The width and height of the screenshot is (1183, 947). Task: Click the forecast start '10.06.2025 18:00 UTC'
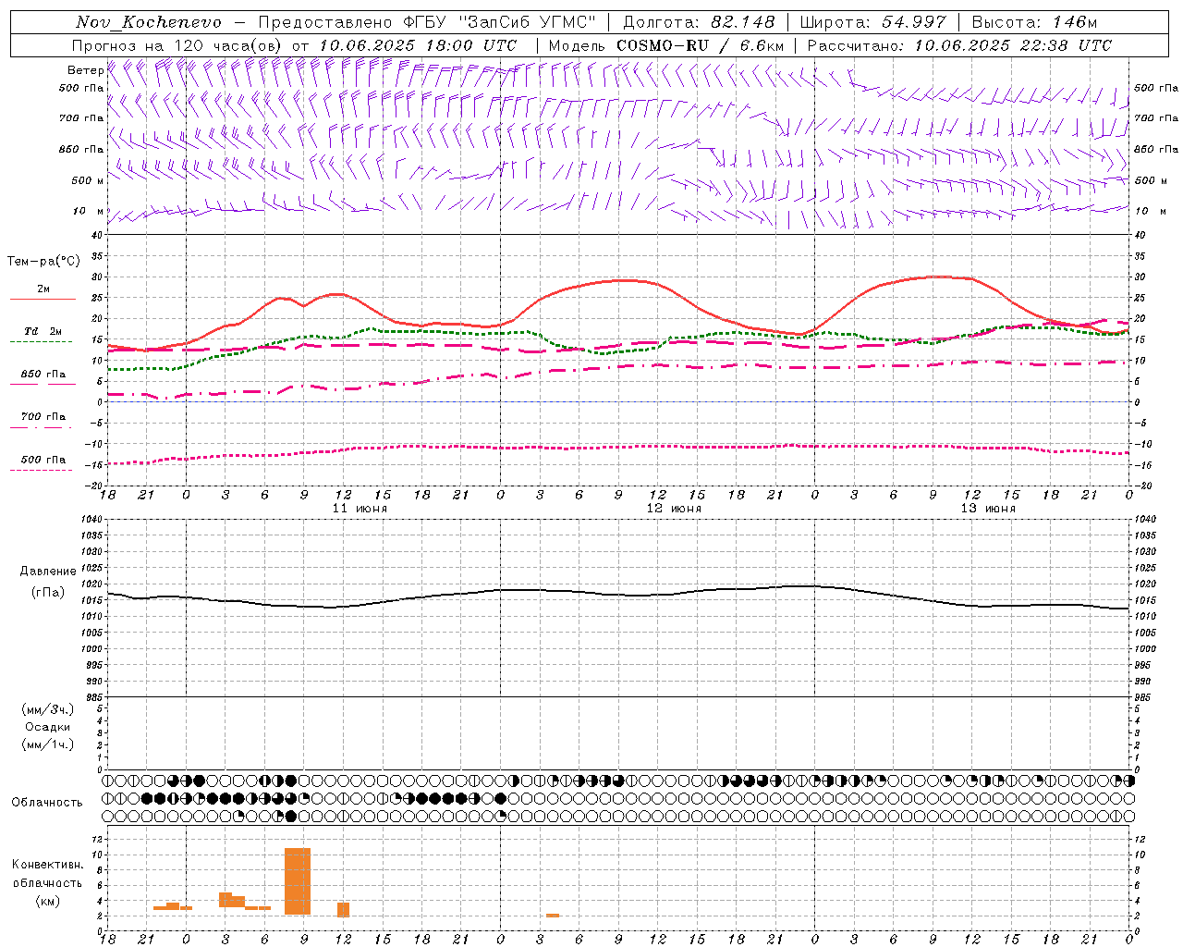click(x=418, y=45)
